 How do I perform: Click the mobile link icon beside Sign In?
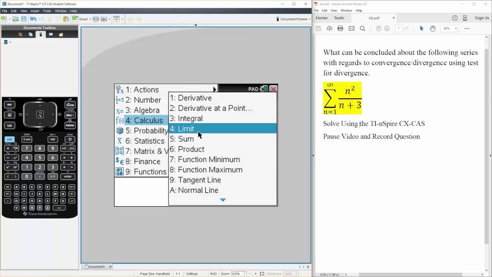[465, 18]
